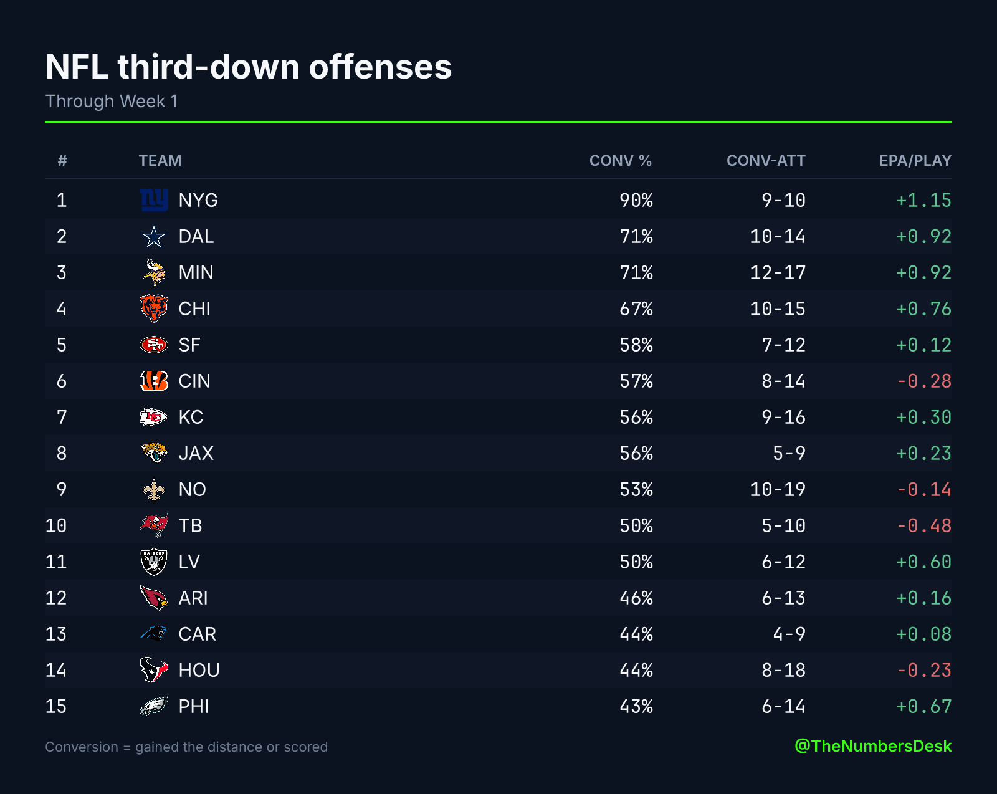Click the Arizona Cardinals logo
Viewport: 997px width, 794px height.
point(154,598)
